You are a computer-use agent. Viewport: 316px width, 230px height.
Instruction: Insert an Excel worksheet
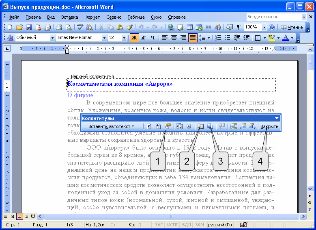click(x=199, y=27)
